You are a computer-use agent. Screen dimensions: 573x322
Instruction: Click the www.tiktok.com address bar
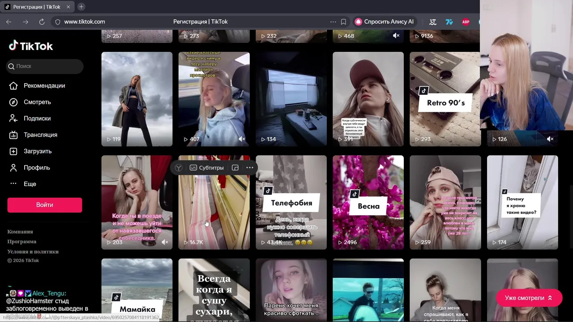coord(85,21)
